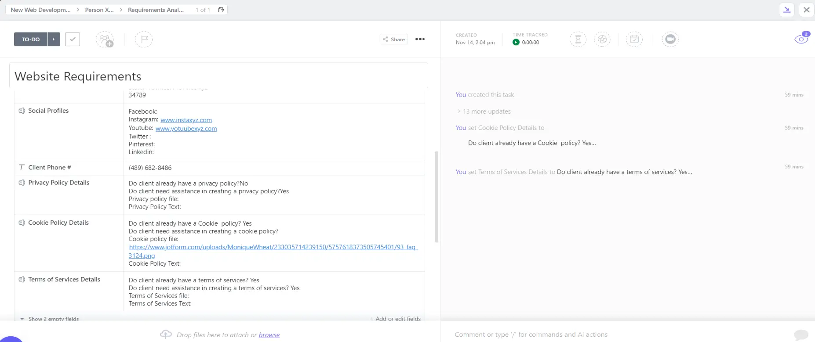The width and height of the screenshot is (815, 342).
Task: Click Privacy Policy Details field label
Action: click(59, 183)
